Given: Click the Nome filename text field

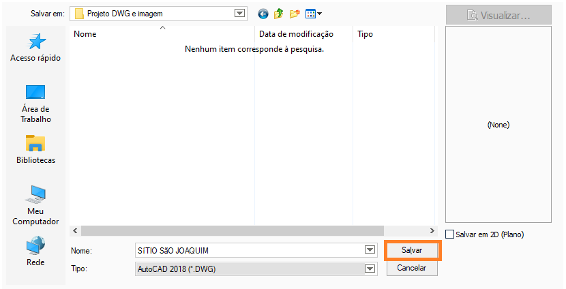Looking at the screenshot, I should pos(249,250).
